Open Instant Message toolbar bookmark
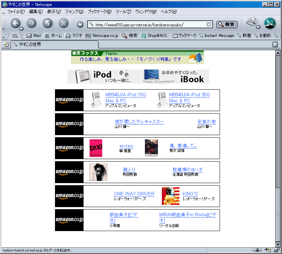282x254 pixels. pos(217,36)
